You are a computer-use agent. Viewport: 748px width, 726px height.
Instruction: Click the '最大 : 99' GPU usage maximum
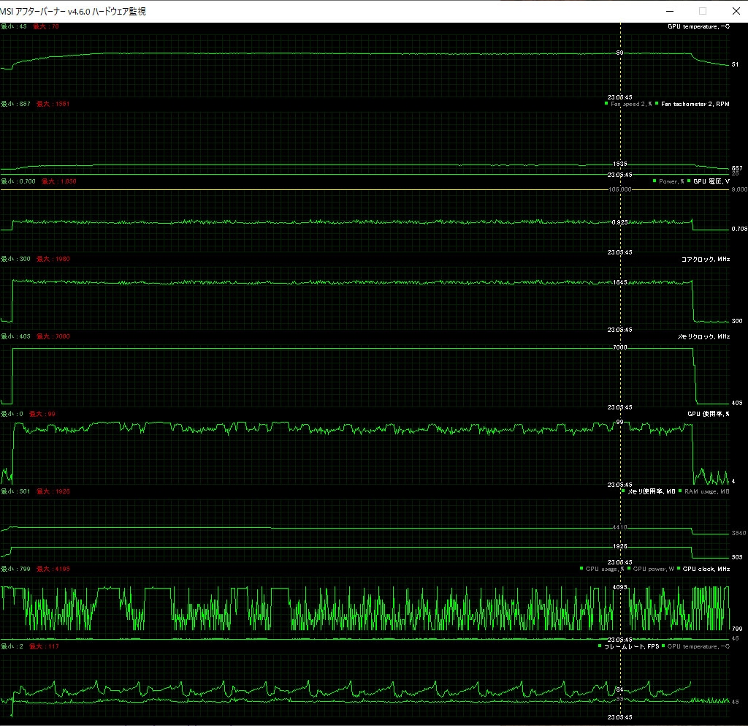pos(42,414)
